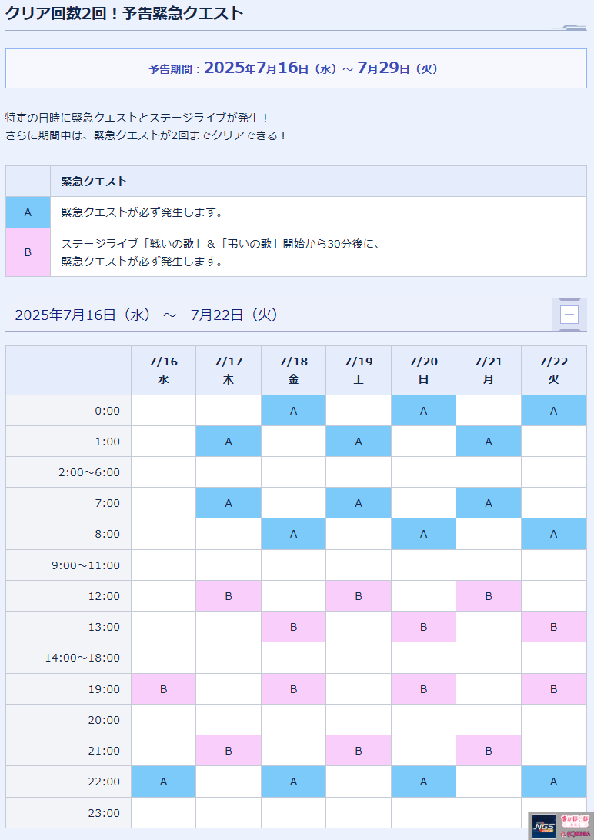
Task: Click the A cell at 8:00 on 7/20
Action: click(423, 534)
